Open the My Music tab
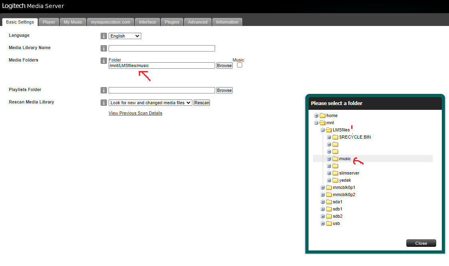This screenshot has width=449, height=266. click(73, 22)
